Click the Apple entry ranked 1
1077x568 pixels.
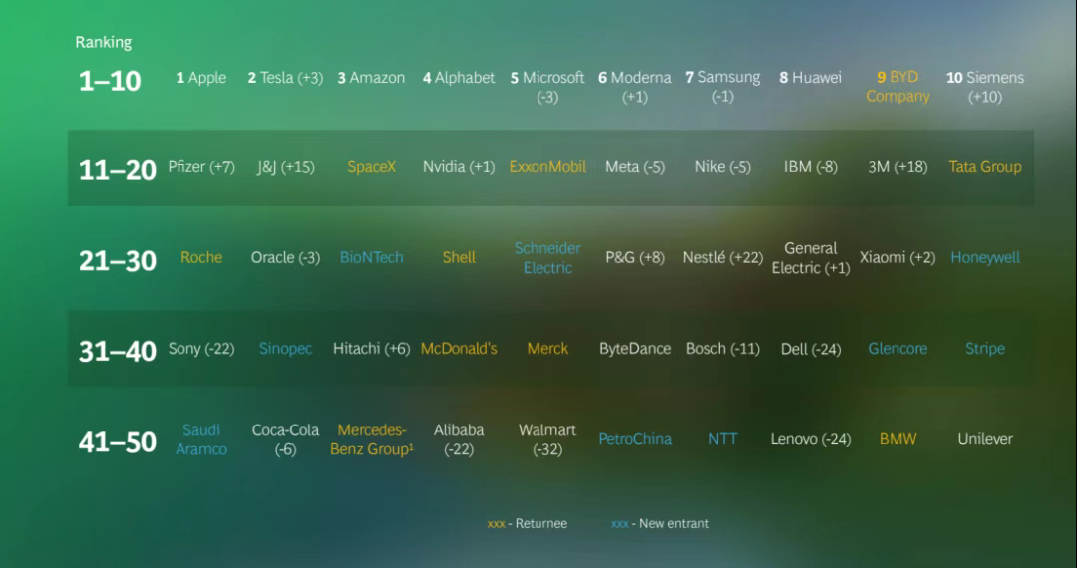(201, 78)
